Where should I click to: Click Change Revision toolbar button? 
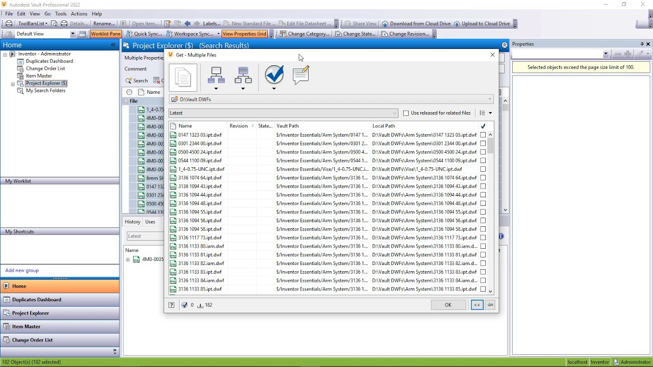405,34
